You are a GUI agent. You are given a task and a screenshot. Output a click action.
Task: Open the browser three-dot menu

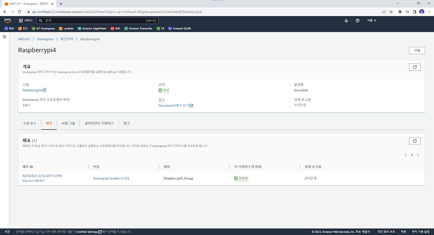coord(429,12)
